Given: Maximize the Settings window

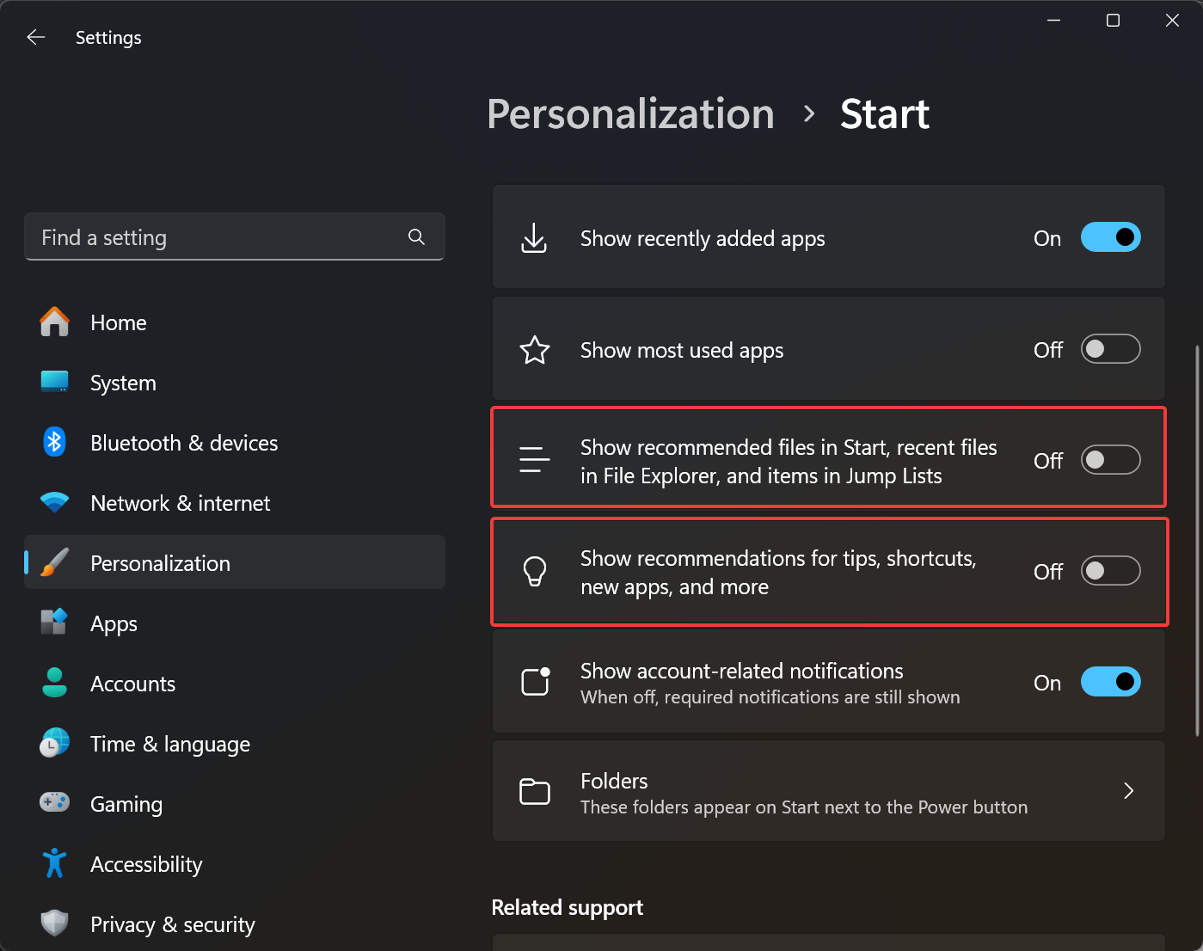Looking at the screenshot, I should pyautogui.click(x=1113, y=20).
